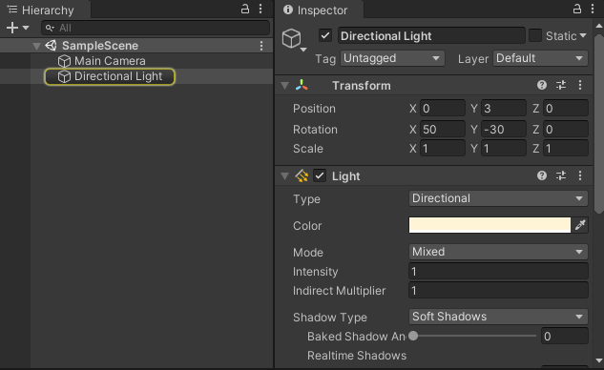Image resolution: width=604 pixels, height=370 pixels.
Task: Open Light component context menu
Action: (580, 175)
